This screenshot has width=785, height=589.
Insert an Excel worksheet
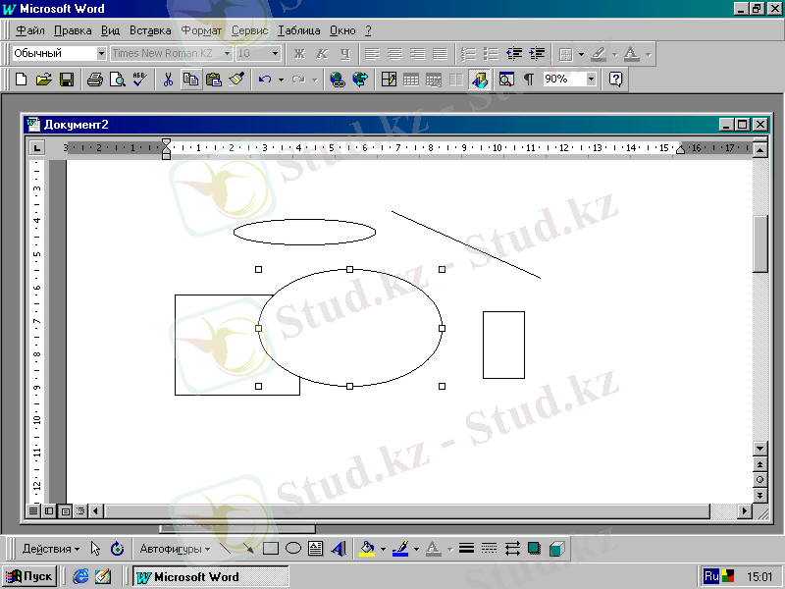coord(434,80)
